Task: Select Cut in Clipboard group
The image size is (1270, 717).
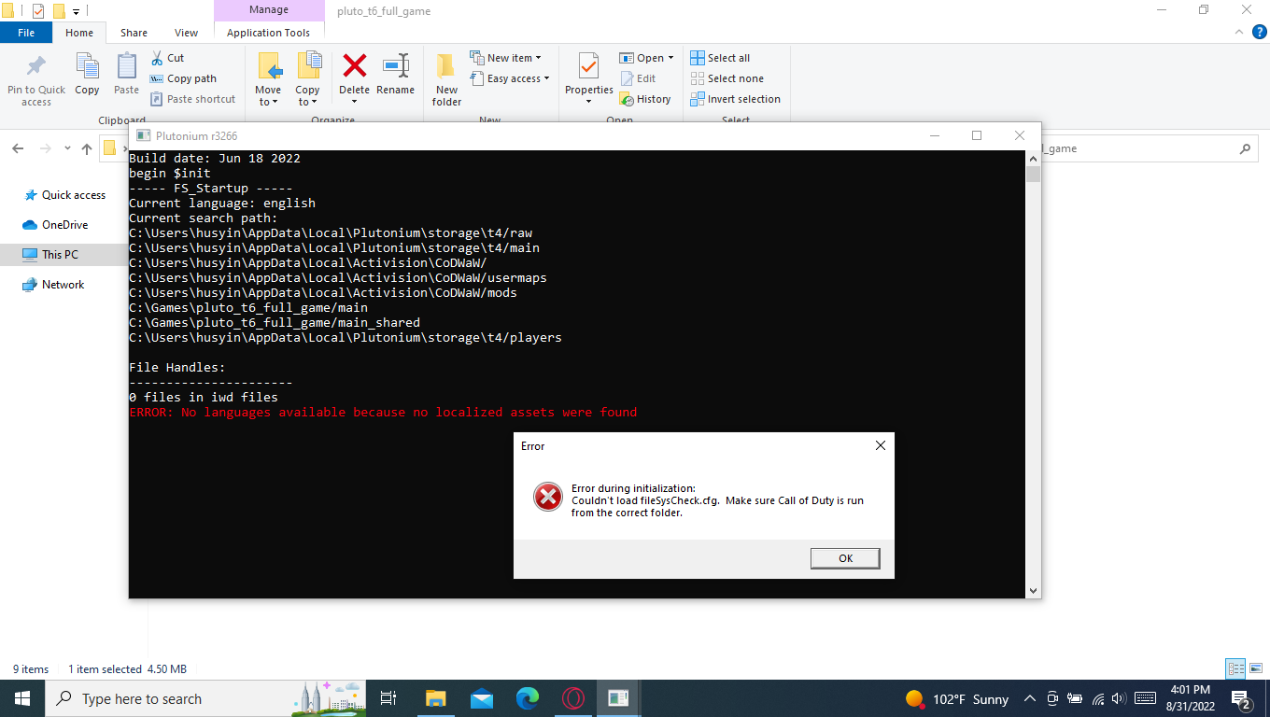Action: [x=167, y=58]
